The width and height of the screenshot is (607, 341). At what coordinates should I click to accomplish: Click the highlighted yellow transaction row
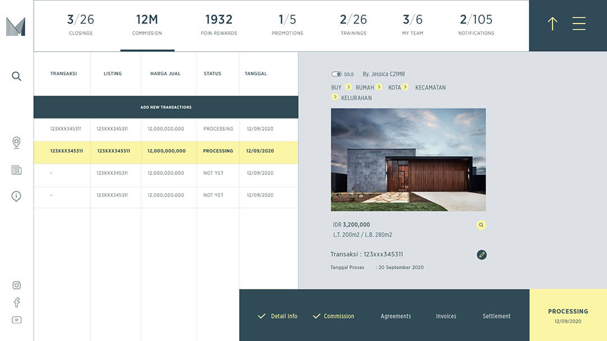[x=166, y=151]
